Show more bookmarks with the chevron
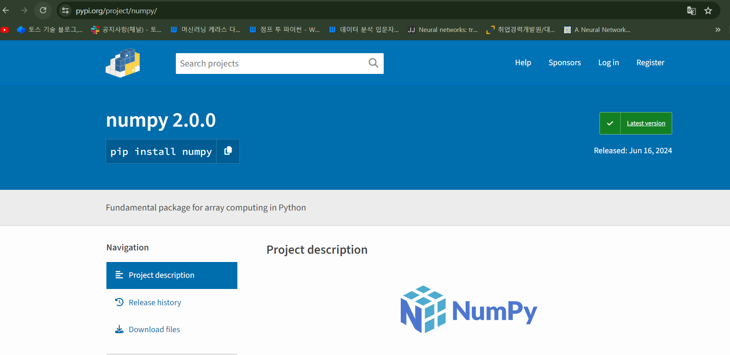 click(718, 30)
